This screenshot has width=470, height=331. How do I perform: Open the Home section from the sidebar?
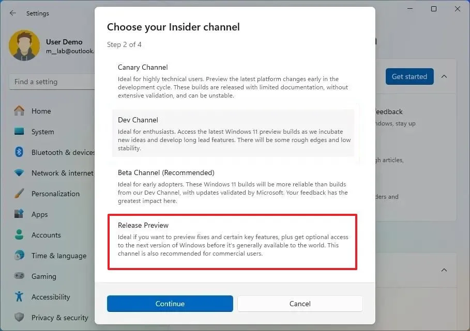(x=18, y=111)
